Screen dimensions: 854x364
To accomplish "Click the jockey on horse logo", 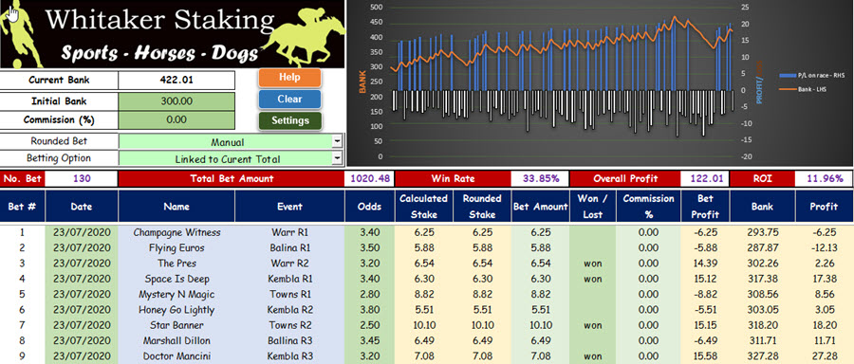I will tap(305, 35).
